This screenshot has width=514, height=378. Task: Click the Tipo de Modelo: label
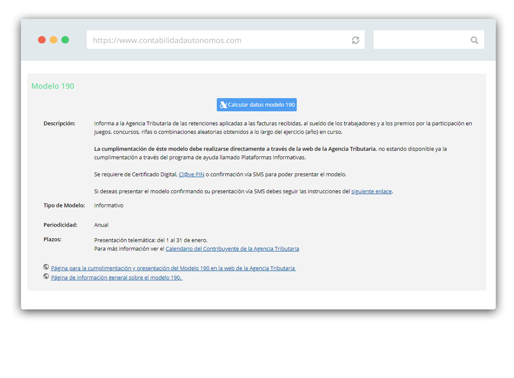point(64,206)
